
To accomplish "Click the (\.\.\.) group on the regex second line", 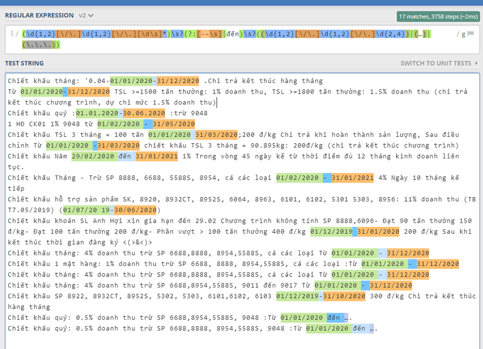I will click(41, 45).
